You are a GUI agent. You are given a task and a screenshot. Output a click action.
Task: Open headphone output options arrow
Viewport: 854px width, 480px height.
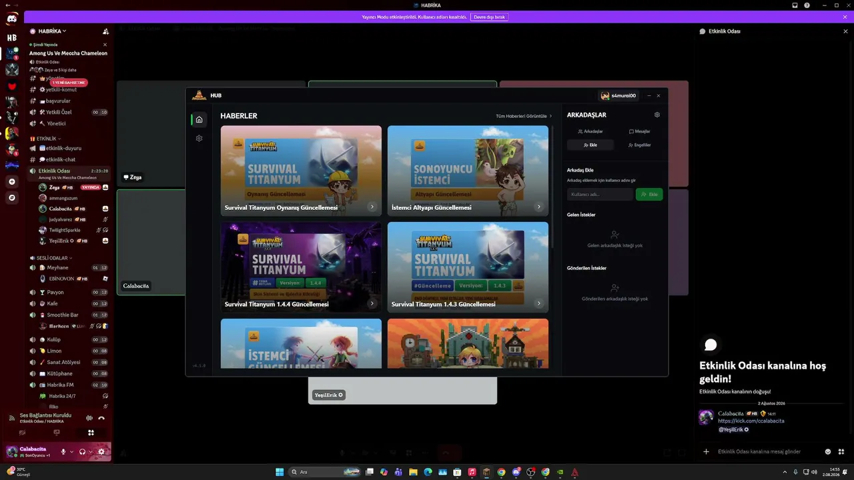(x=91, y=451)
